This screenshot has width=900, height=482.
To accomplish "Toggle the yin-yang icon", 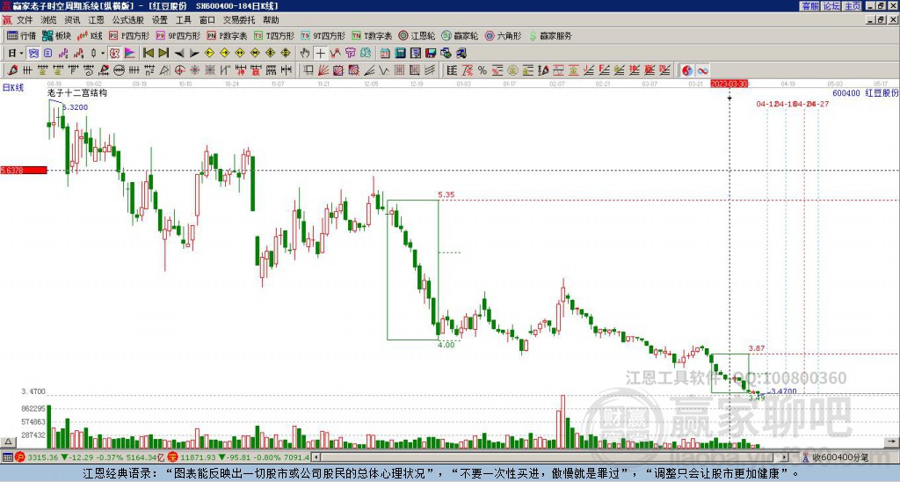I will [687, 70].
